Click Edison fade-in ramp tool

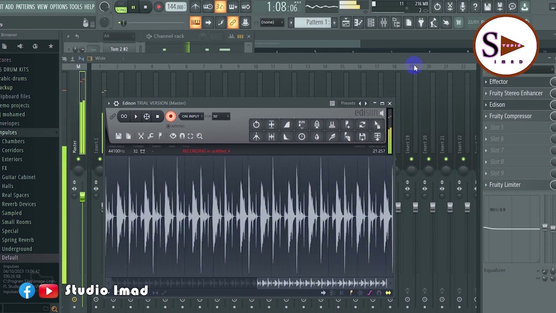click(287, 125)
